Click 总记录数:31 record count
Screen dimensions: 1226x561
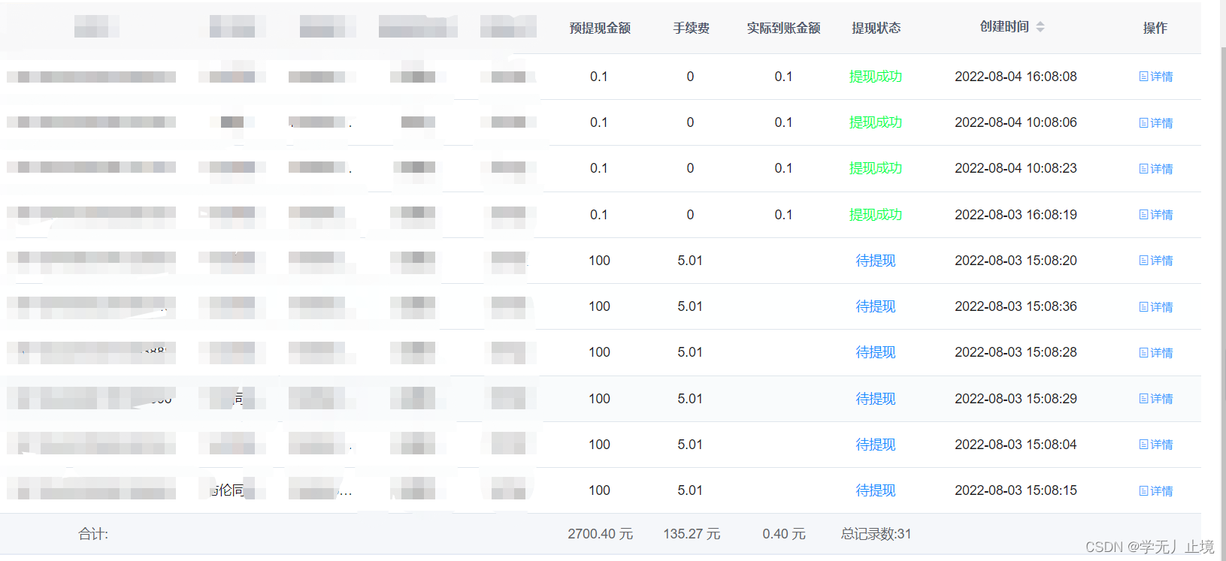click(876, 534)
